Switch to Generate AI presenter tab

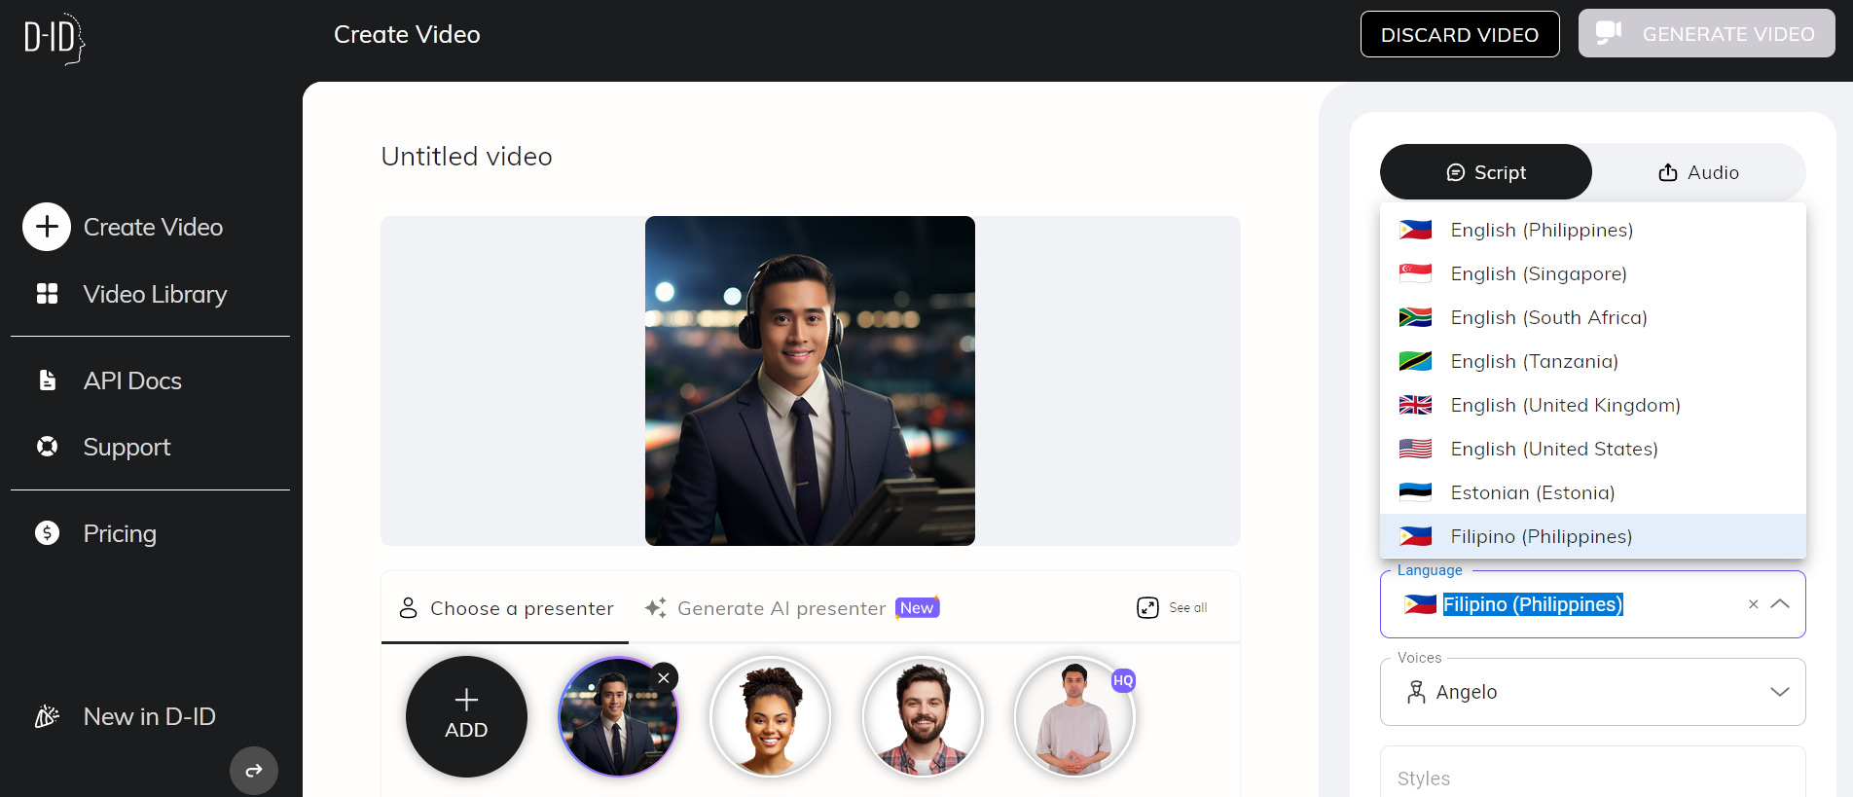click(791, 608)
